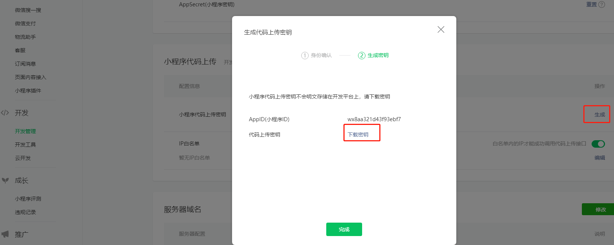Screen dimensions: 614x245
Task: Click the 操作 column header
Action: (600, 86)
